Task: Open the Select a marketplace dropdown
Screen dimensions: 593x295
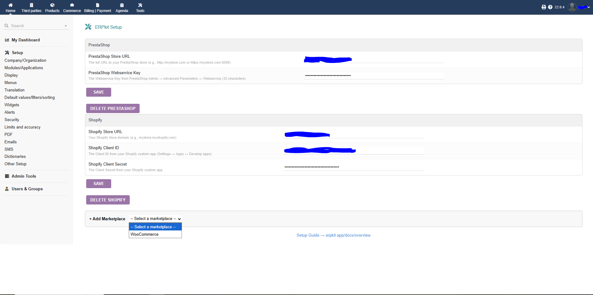Action: [x=155, y=219]
